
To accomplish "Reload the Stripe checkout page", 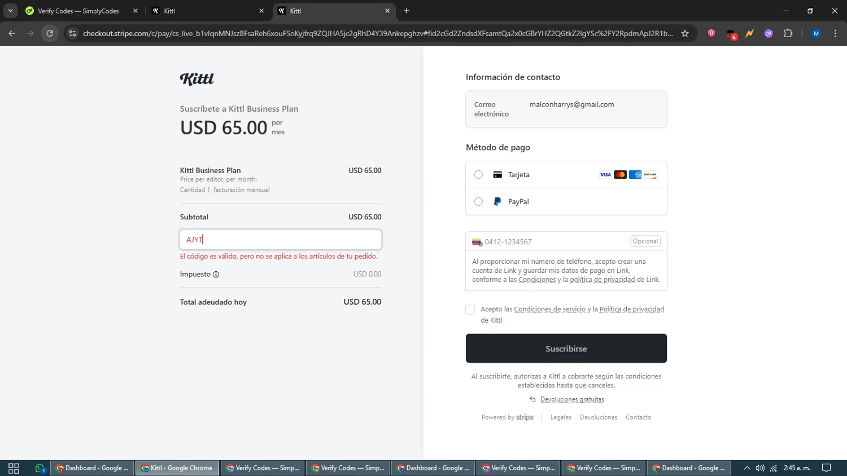I will (x=50, y=33).
